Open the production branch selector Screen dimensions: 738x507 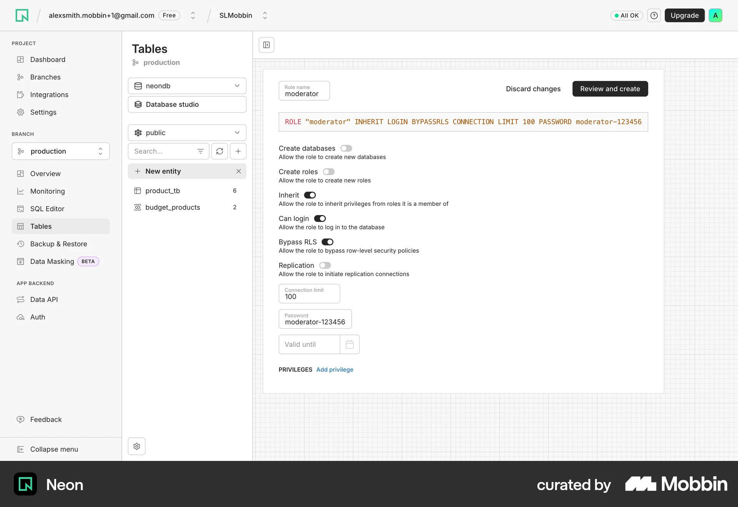pos(61,151)
